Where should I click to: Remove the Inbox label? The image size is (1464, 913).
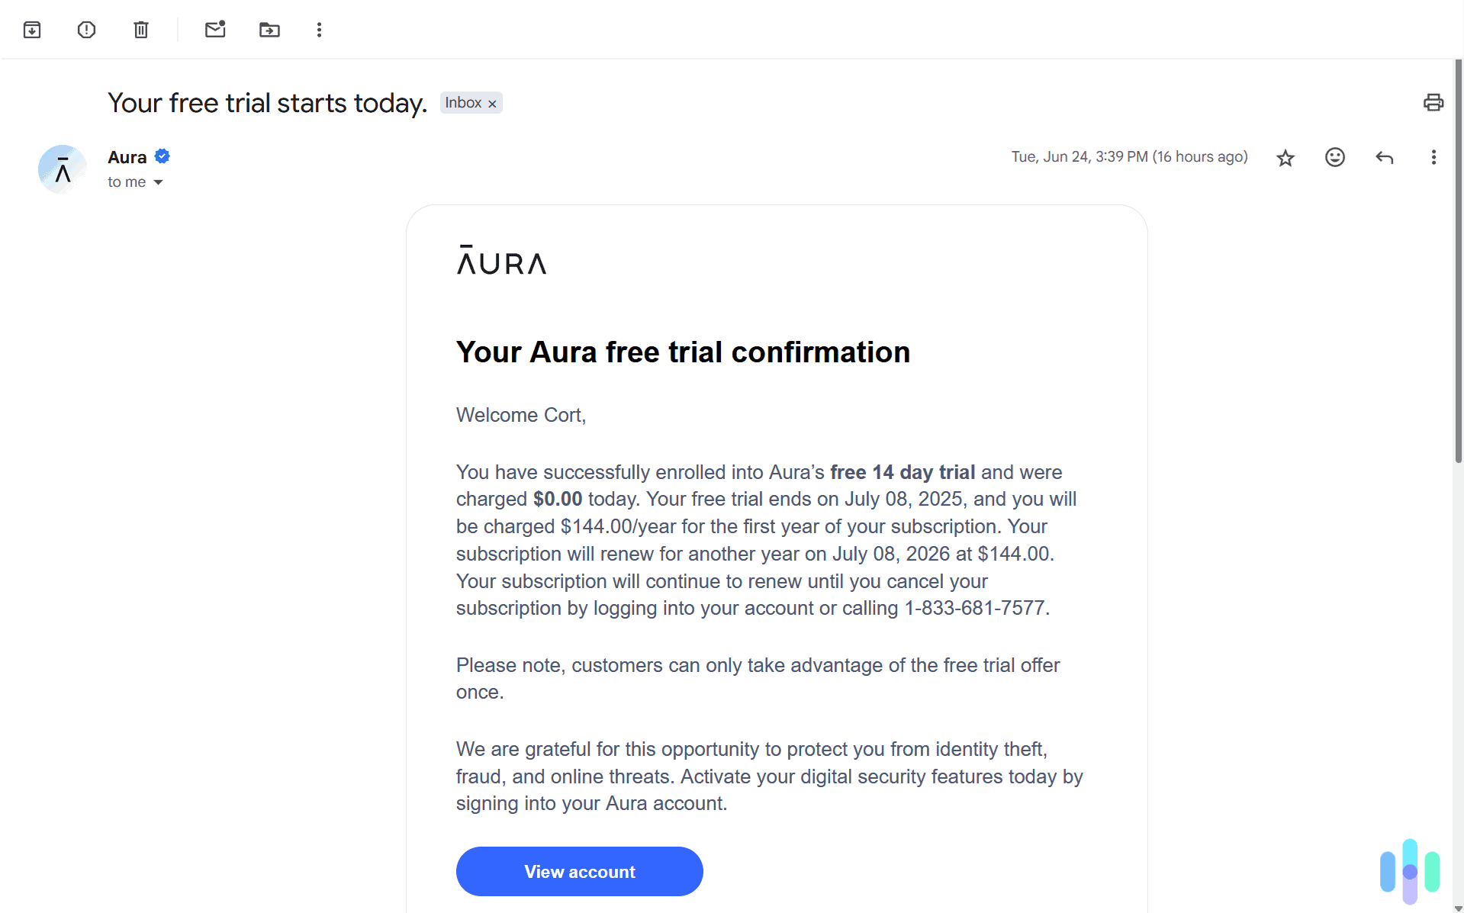tap(492, 103)
